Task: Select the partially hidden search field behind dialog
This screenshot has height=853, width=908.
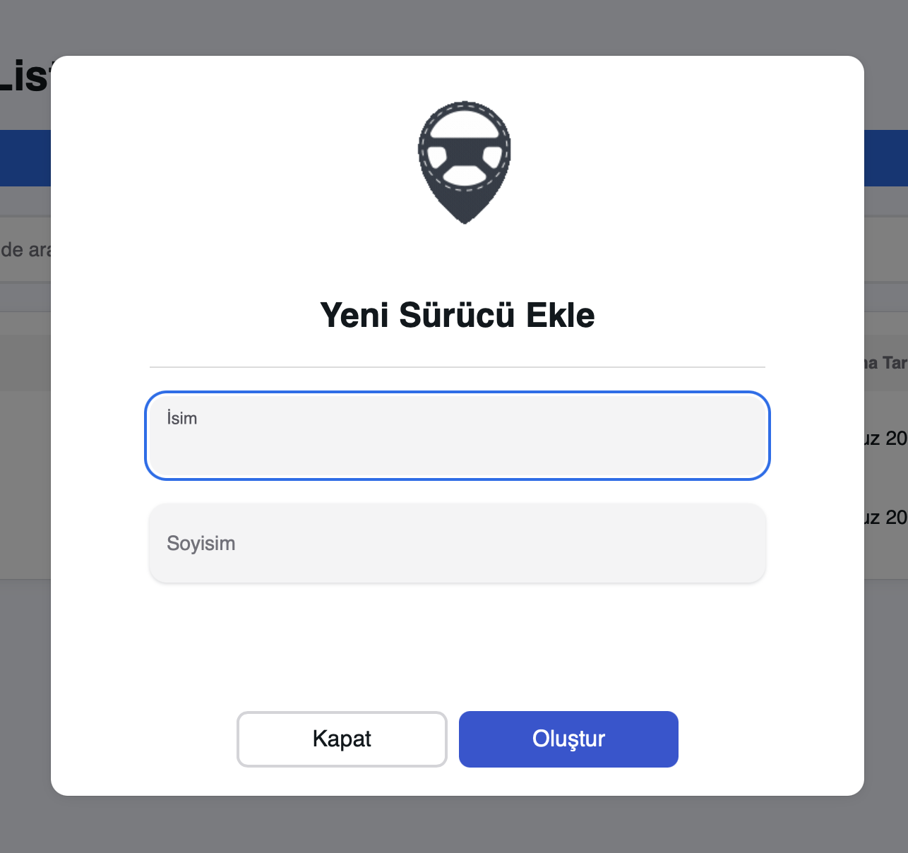Action: [25, 249]
